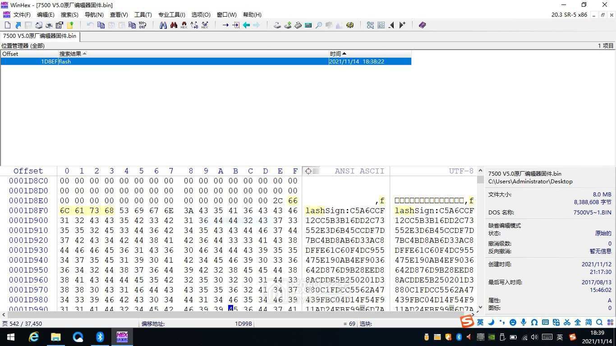Click the red binoculars HEX search icon
The height and width of the screenshot is (346, 616).
click(x=174, y=25)
